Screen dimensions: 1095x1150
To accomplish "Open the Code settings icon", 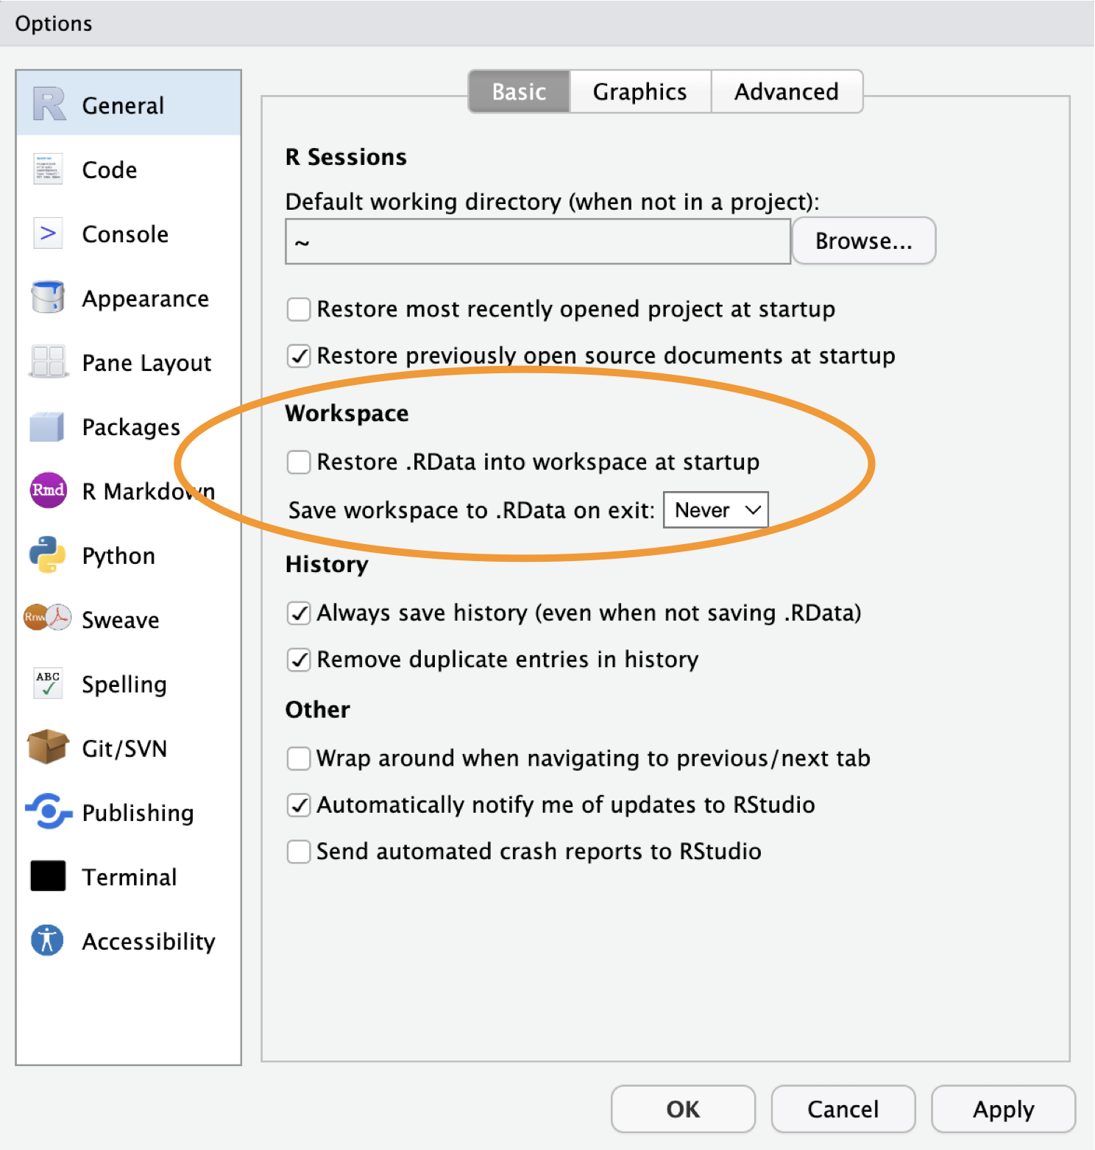I will pos(48,169).
